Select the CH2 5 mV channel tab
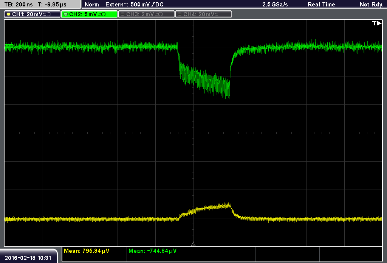This screenshot has width=387, height=263. tap(89, 14)
